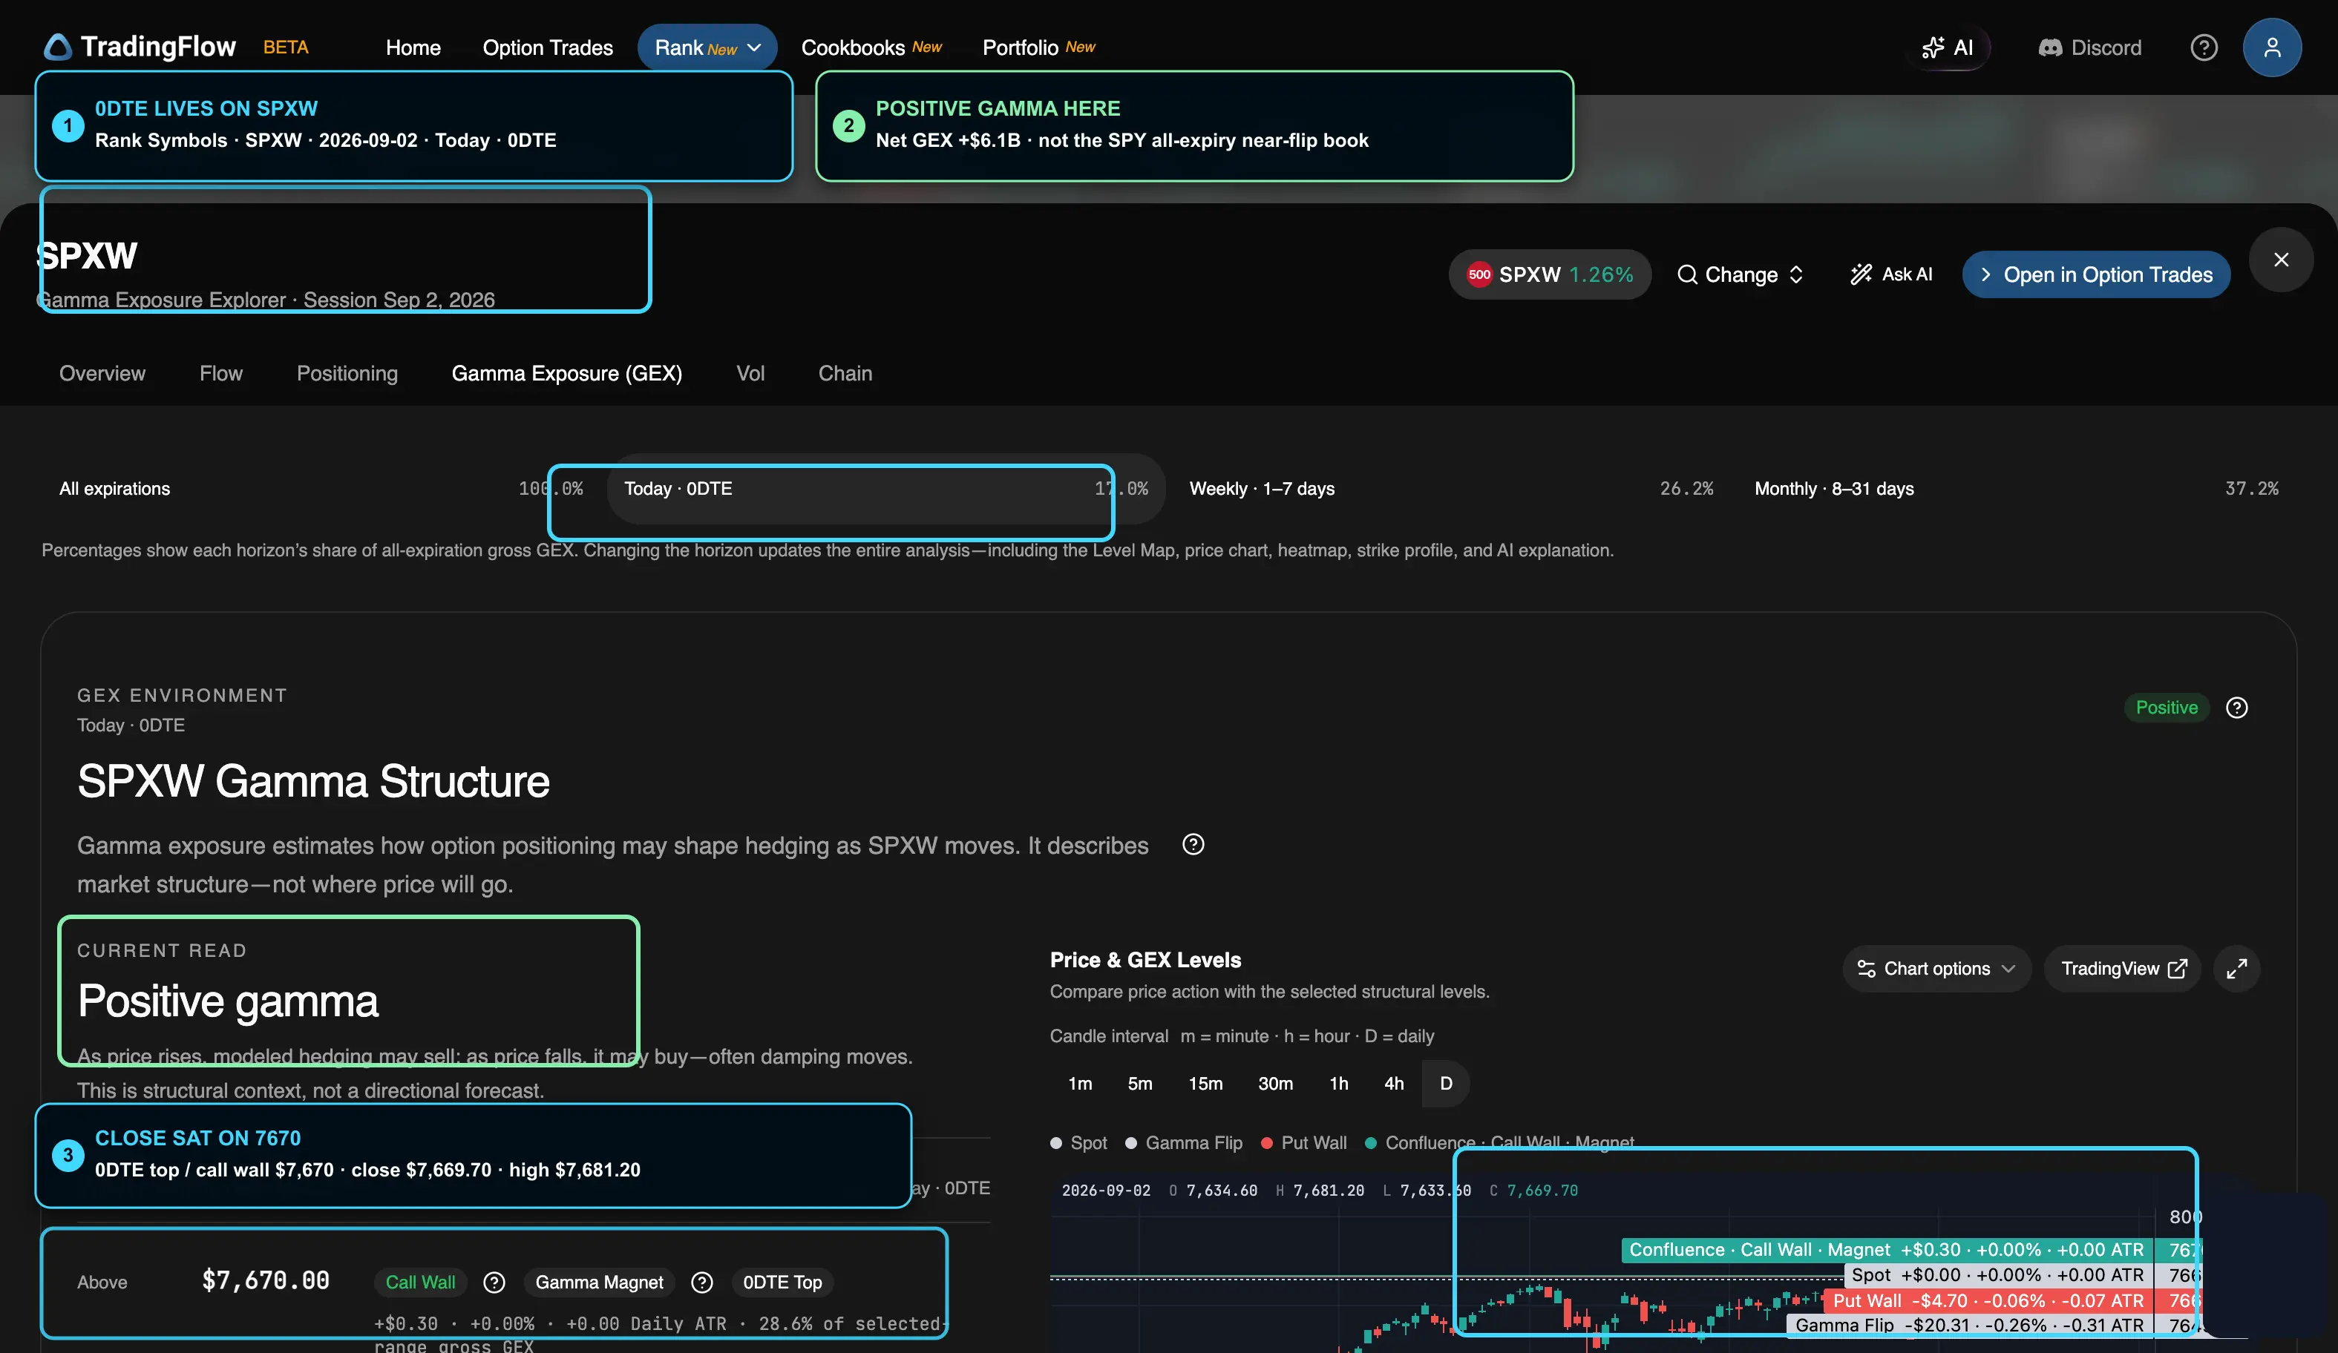Click the help icon next to Gamma Magnet
This screenshot has width=2338, height=1353.
coord(702,1283)
